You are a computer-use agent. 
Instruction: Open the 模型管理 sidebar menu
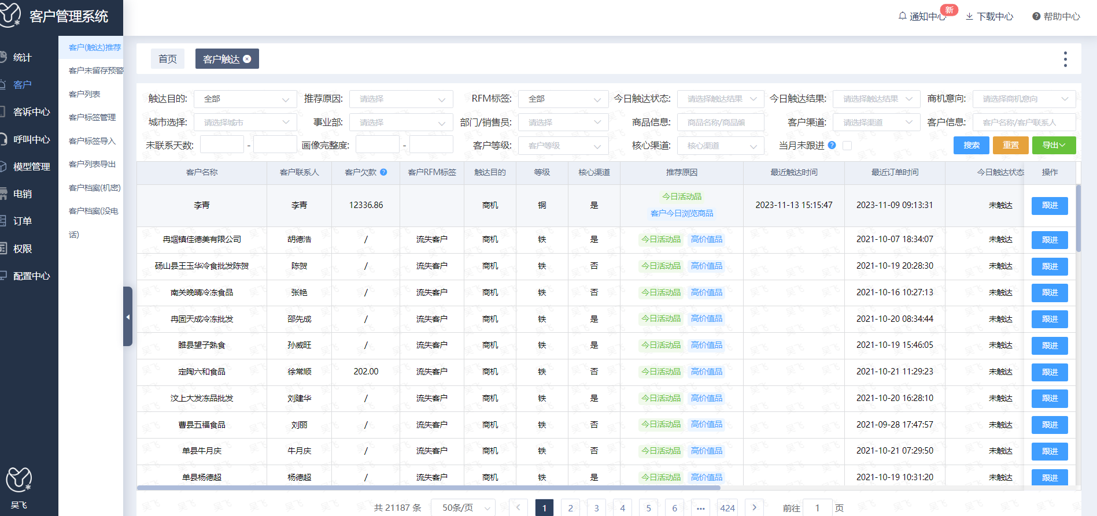click(x=32, y=166)
